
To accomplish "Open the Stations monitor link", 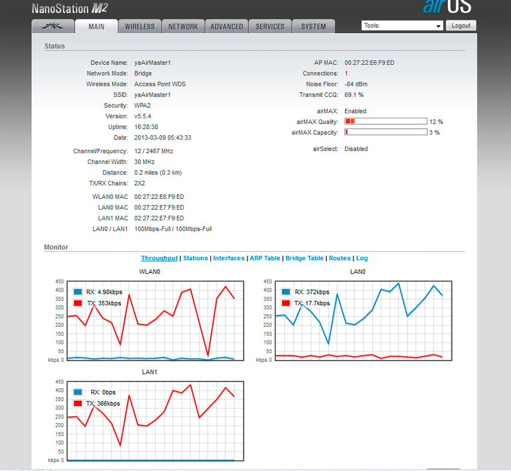I will pyautogui.click(x=195, y=258).
